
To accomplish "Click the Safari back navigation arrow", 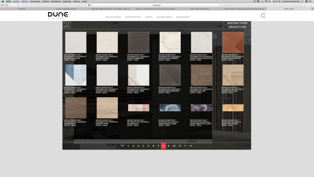I will (11, 5).
